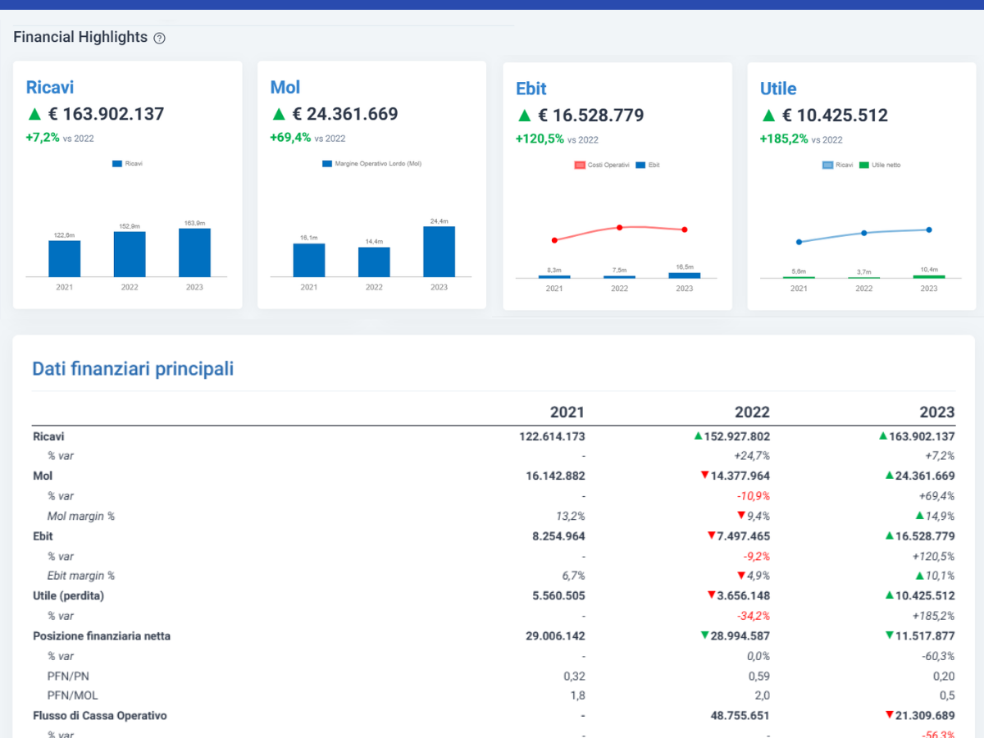984x738 pixels.
Task: Click the 2022 Mol value 14.377.964
Action: pyautogui.click(x=740, y=476)
